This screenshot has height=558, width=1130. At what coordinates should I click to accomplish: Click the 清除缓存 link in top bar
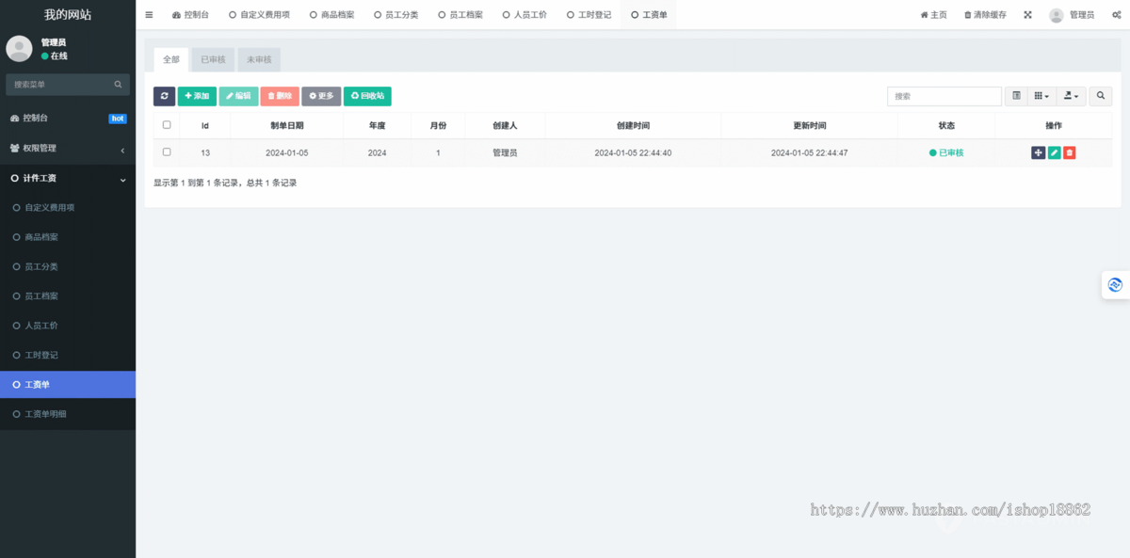tap(983, 14)
